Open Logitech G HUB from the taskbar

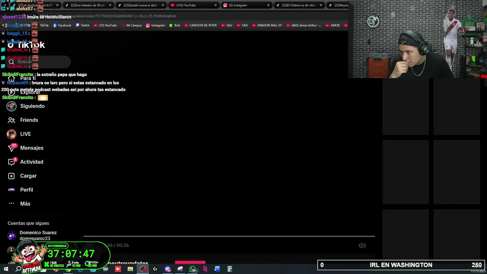coord(155,269)
